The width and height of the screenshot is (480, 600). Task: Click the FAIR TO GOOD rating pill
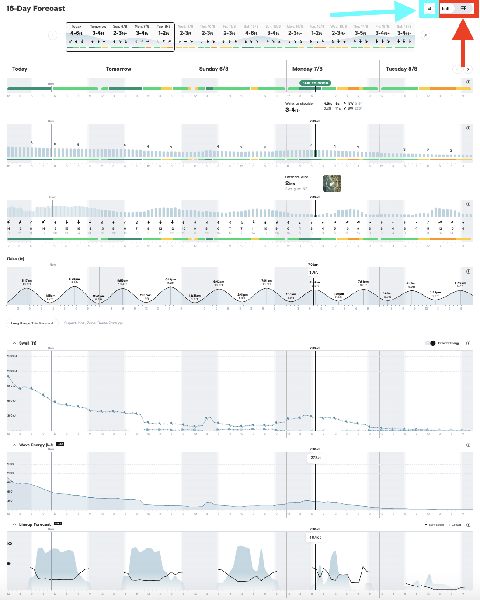(315, 83)
